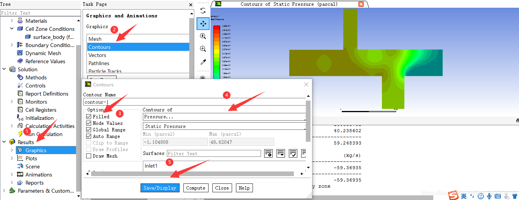Click the Materials flask icon

pyautogui.click(x=20, y=21)
